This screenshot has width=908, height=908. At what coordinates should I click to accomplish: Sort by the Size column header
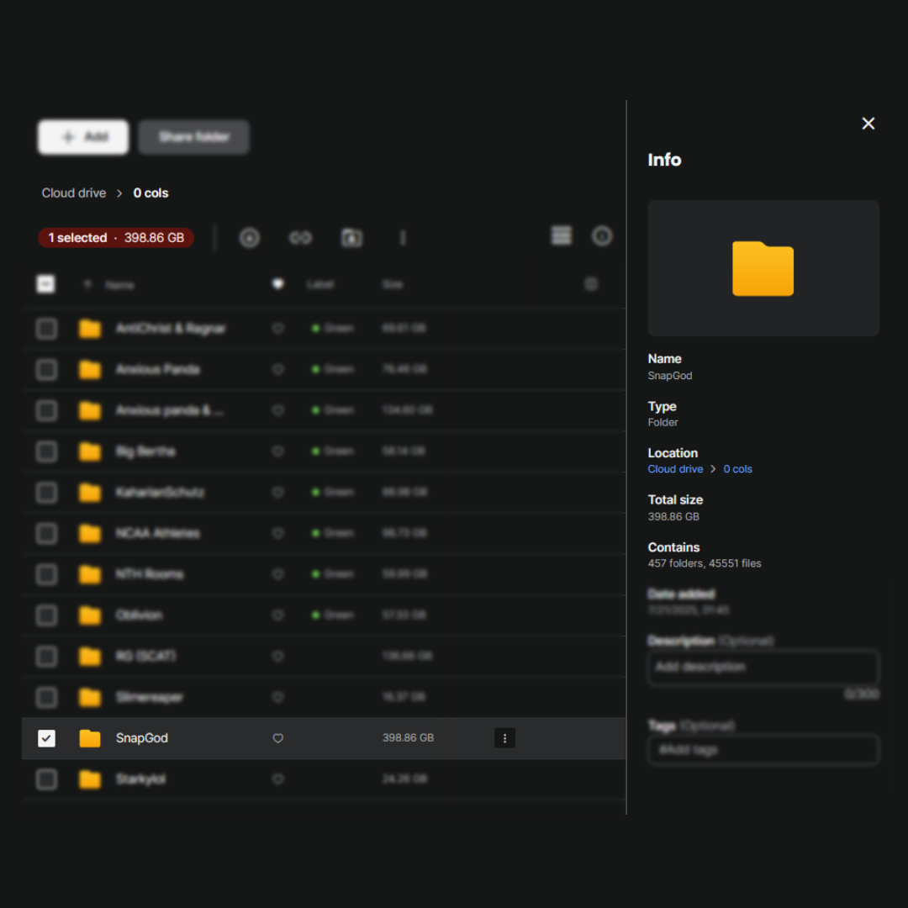tap(393, 285)
